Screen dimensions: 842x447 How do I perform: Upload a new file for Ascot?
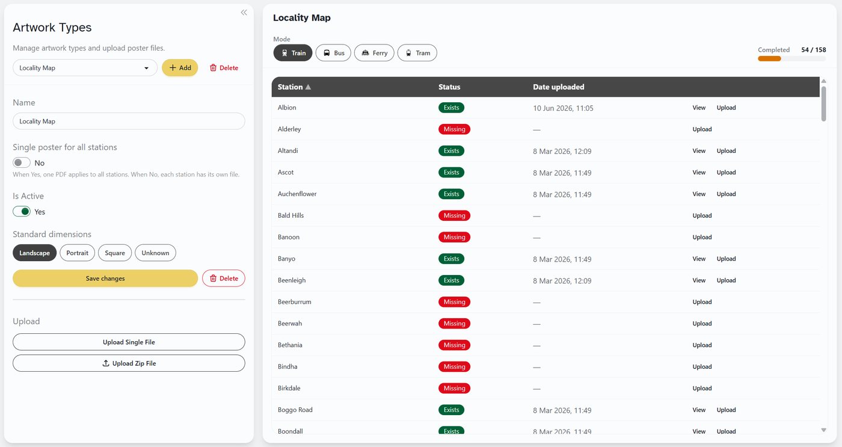726,173
